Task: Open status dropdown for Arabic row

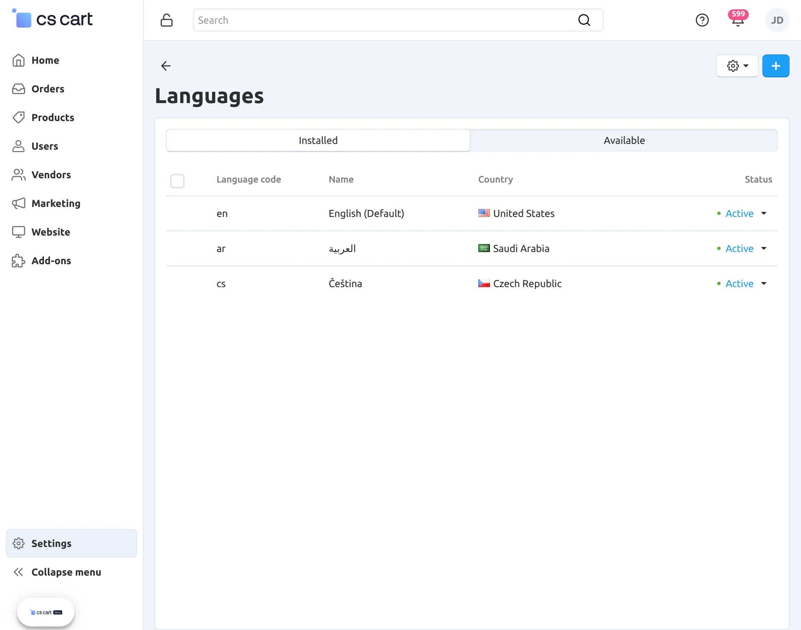Action: [742, 248]
